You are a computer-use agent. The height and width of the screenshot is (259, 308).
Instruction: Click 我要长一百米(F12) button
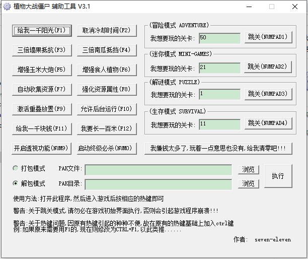(x=107, y=129)
